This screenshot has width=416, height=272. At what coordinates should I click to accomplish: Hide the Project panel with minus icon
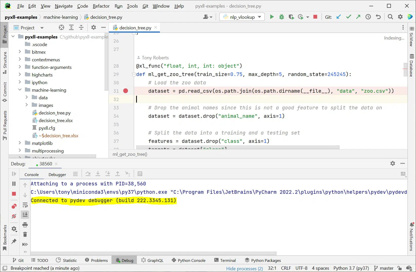point(103,28)
